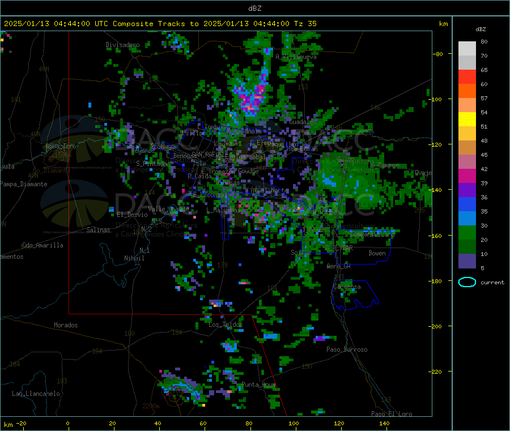Select the '80' value on color scale

tap(484, 41)
